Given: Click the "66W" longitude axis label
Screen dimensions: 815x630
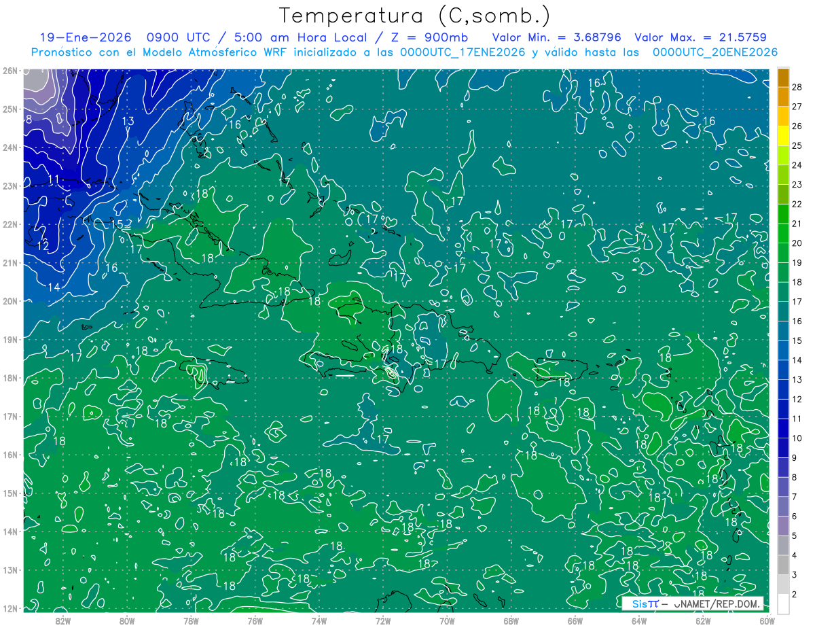Looking at the screenshot, I should tap(575, 620).
